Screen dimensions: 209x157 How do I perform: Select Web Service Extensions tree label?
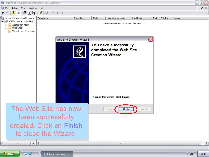24,31
